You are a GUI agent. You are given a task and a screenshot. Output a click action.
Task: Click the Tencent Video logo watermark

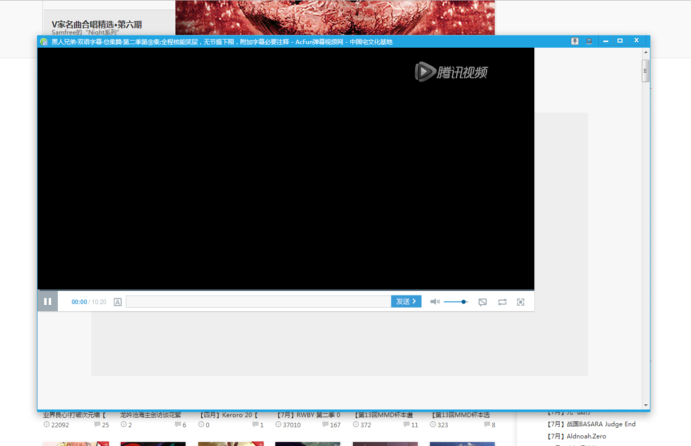pyautogui.click(x=451, y=72)
